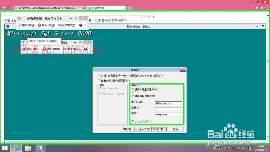Click the SQL Server installer title bar icon
Screen dimensions: 270x152
pos(7,27)
